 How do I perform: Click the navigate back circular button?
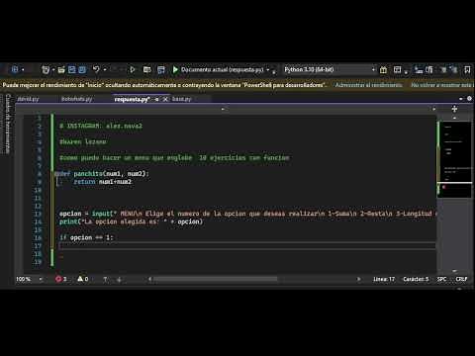(15, 69)
